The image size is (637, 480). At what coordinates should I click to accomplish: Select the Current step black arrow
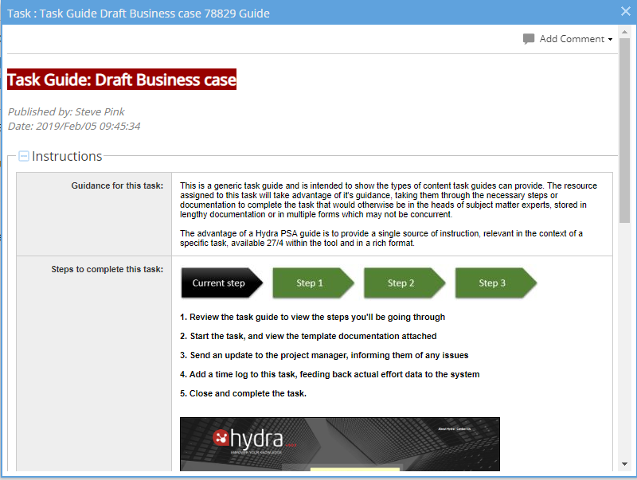coord(222,283)
